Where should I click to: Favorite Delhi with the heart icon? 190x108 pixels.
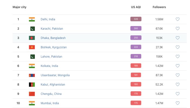click(178, 19)
